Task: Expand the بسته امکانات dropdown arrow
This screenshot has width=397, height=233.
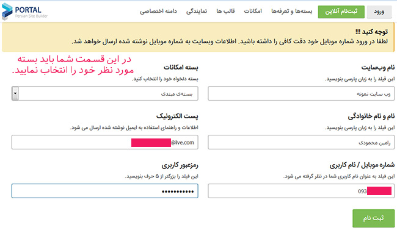Action: pyautogui.click(x=15, y=93)
